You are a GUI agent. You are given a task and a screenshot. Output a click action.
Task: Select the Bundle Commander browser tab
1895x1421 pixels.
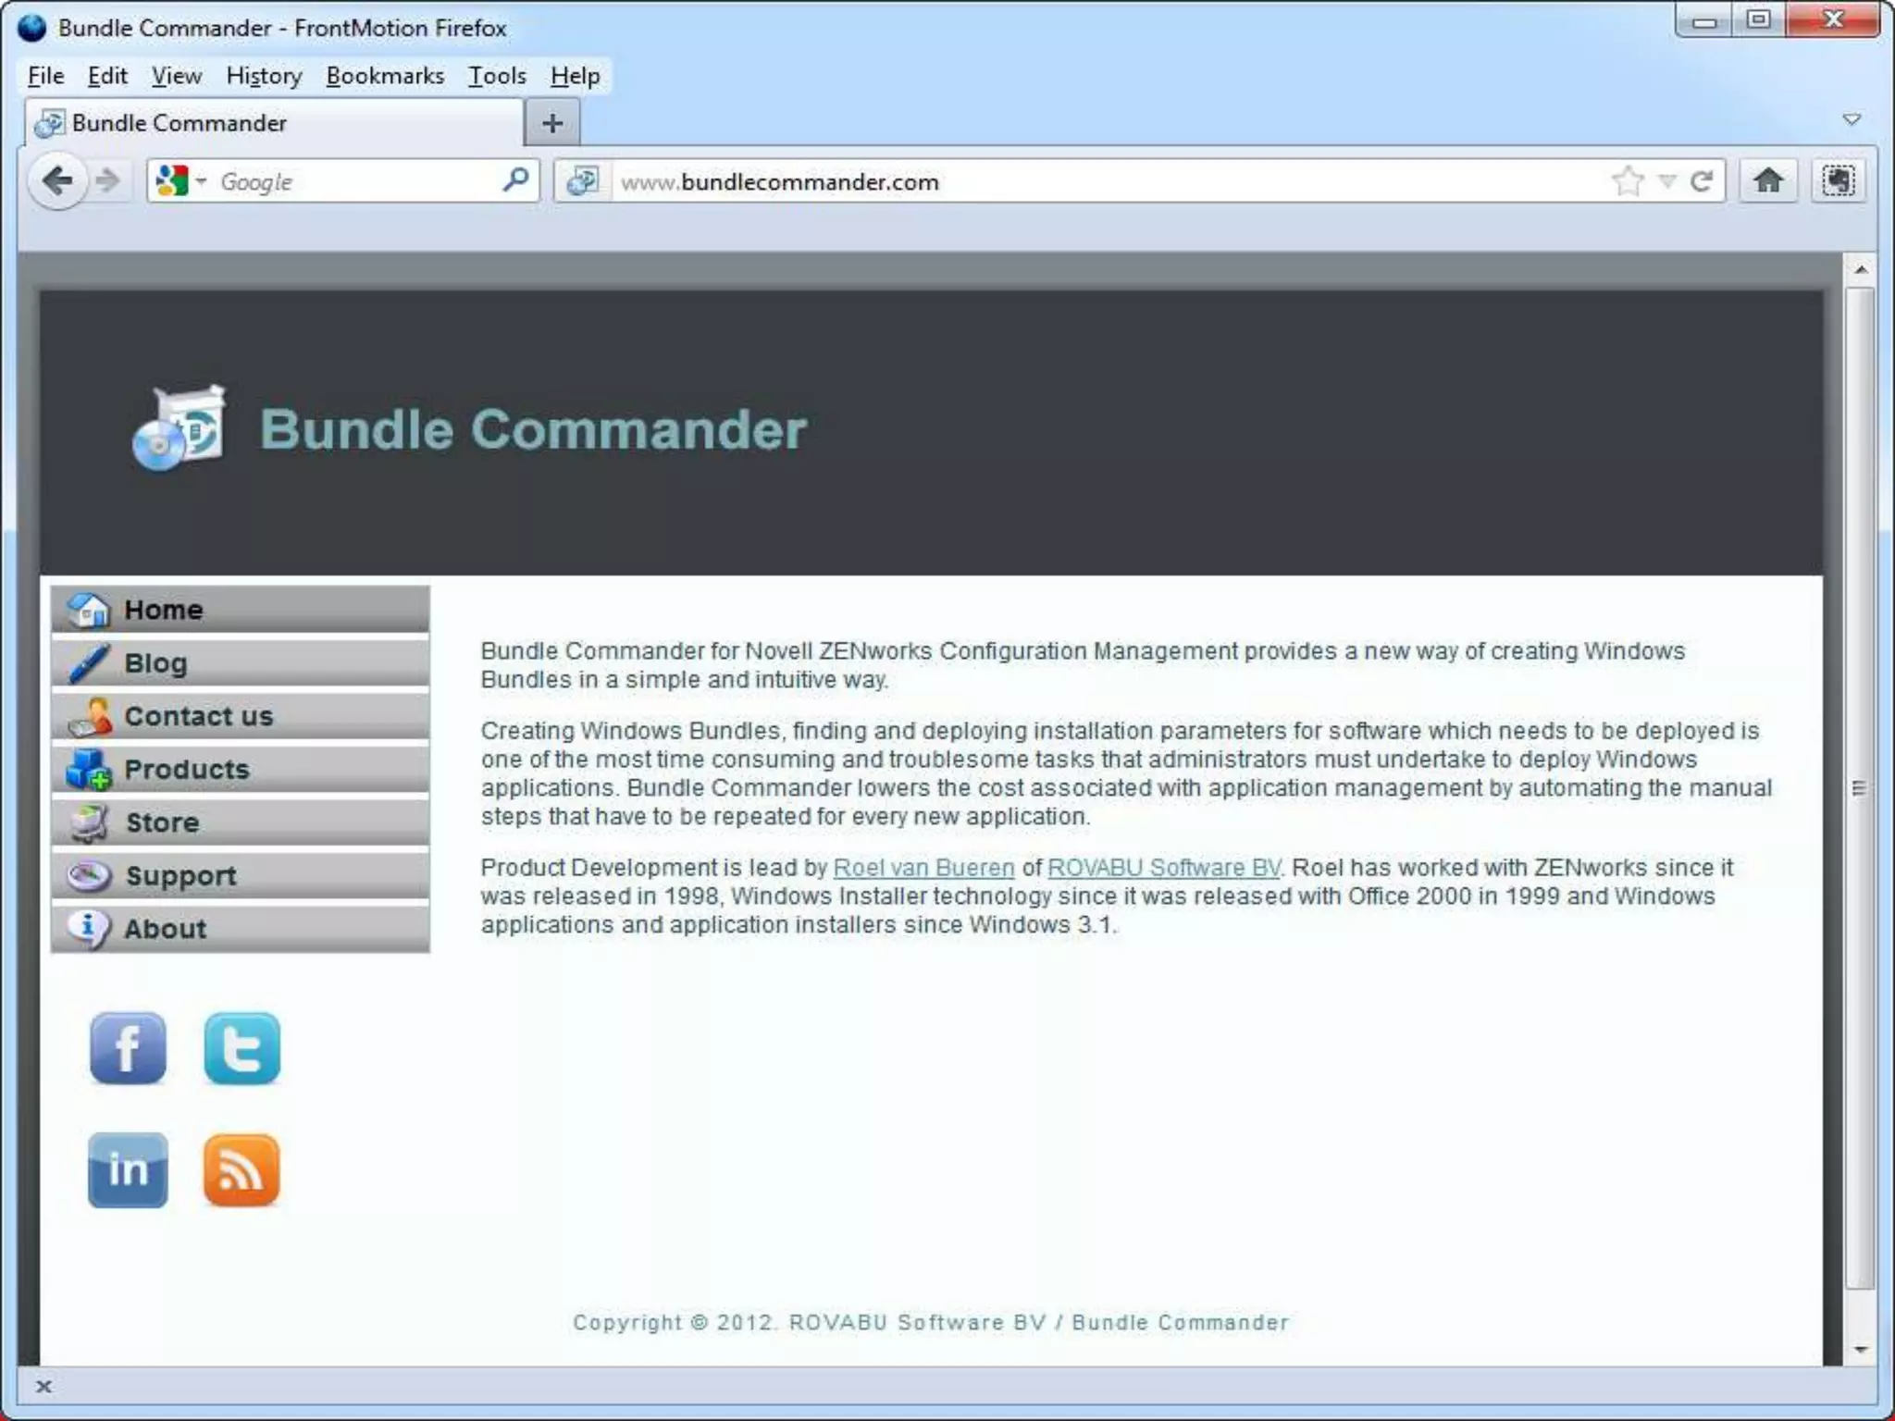pyautogui.click(x=275, y=123)
